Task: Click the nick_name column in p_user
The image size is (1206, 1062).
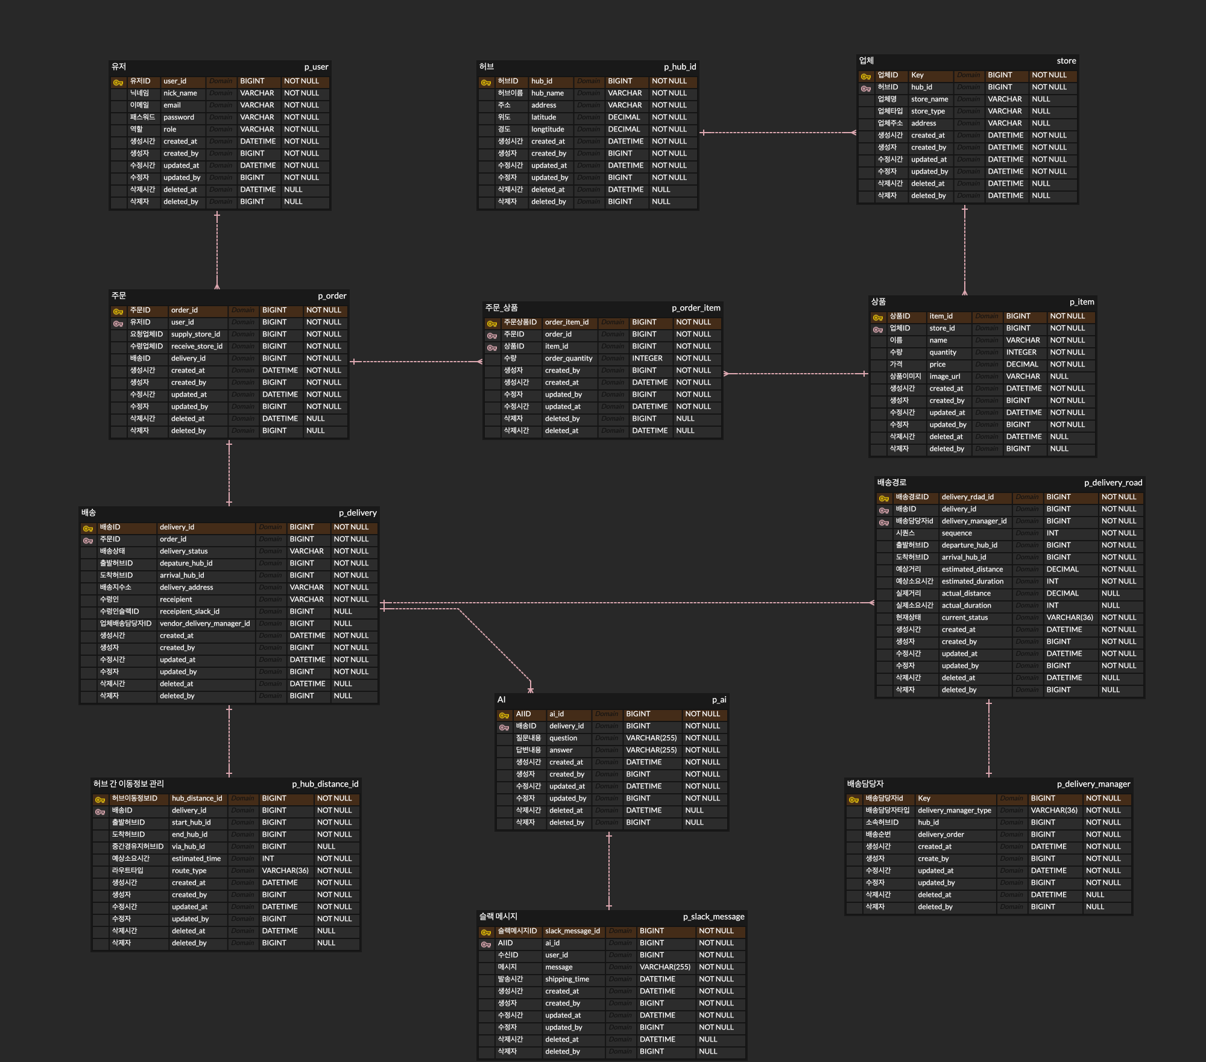Action: (x=180, y=93)
